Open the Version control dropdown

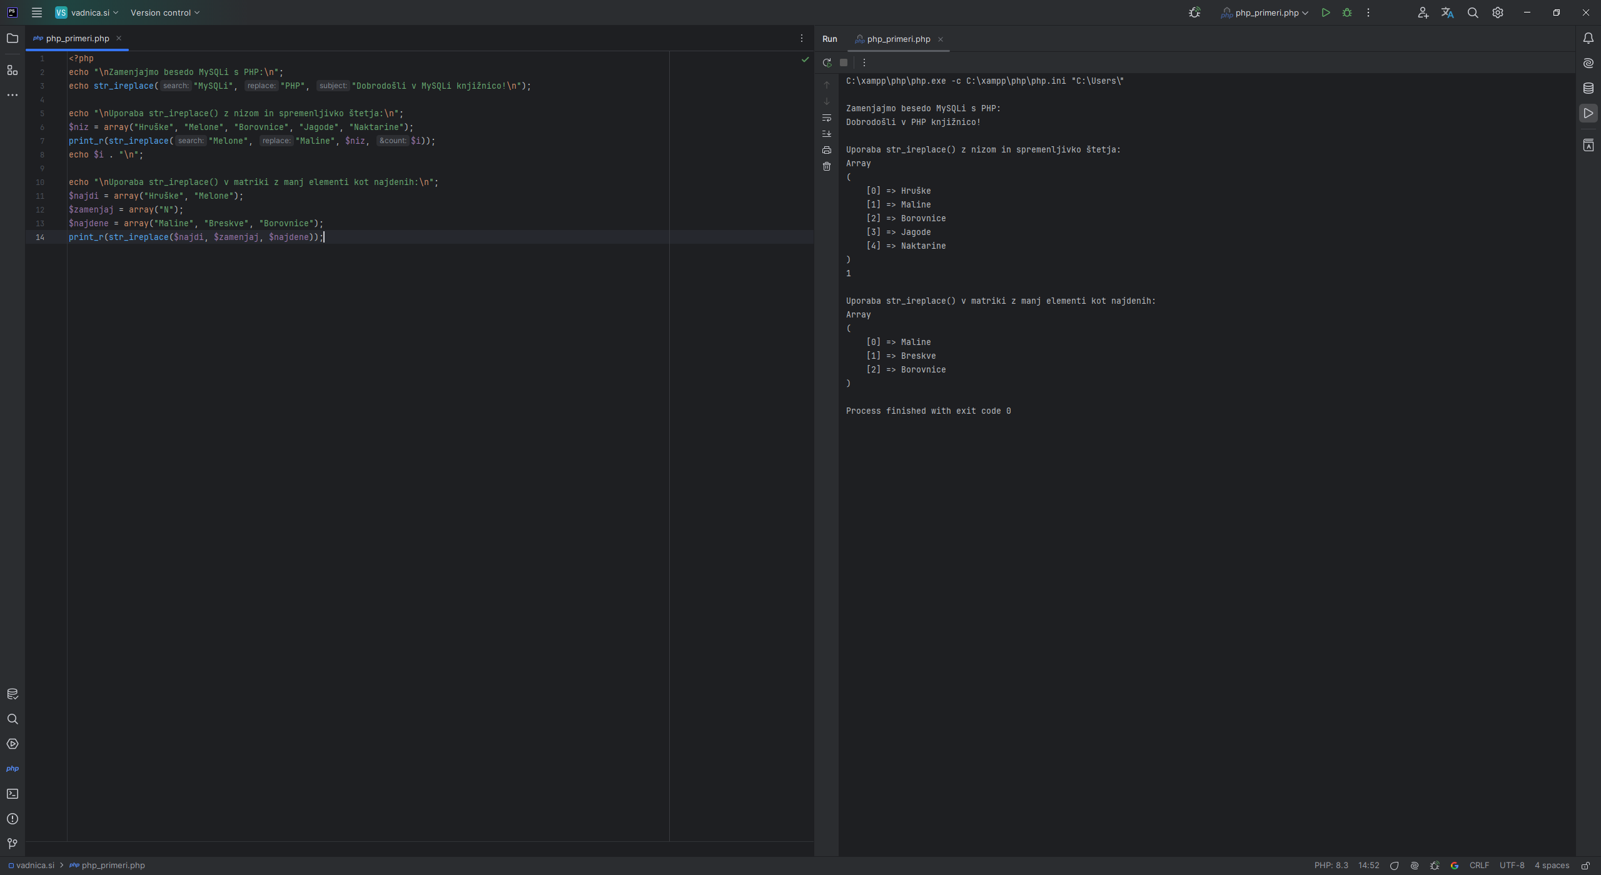click(x=164, y=12)
